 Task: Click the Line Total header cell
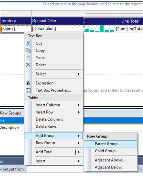click(x=129, y=21)
